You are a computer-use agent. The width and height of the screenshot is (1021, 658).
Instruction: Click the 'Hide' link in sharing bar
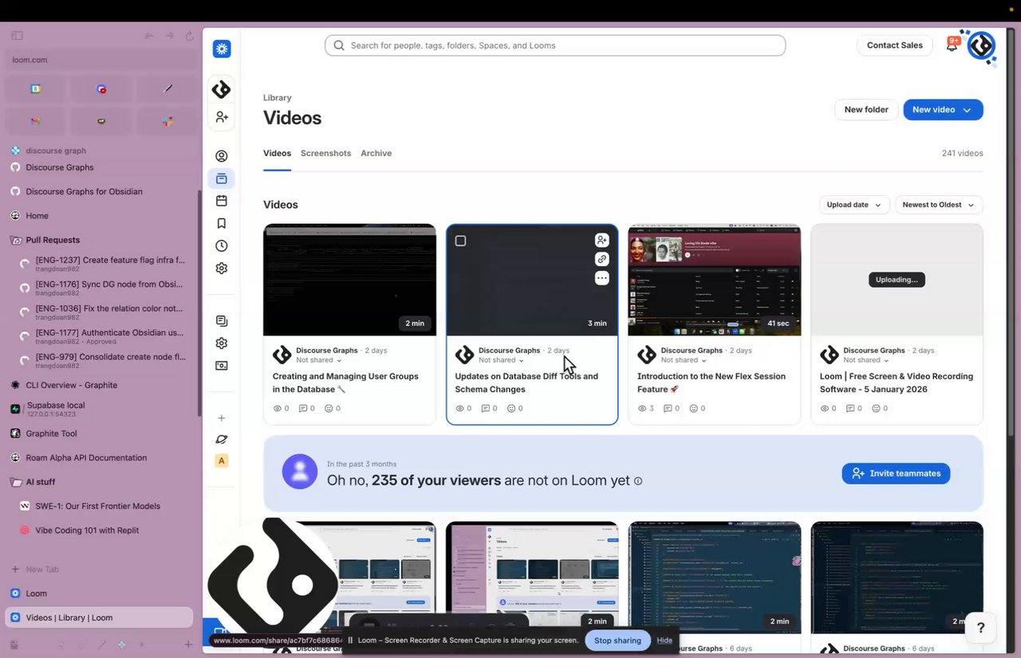tap(664, 640)
